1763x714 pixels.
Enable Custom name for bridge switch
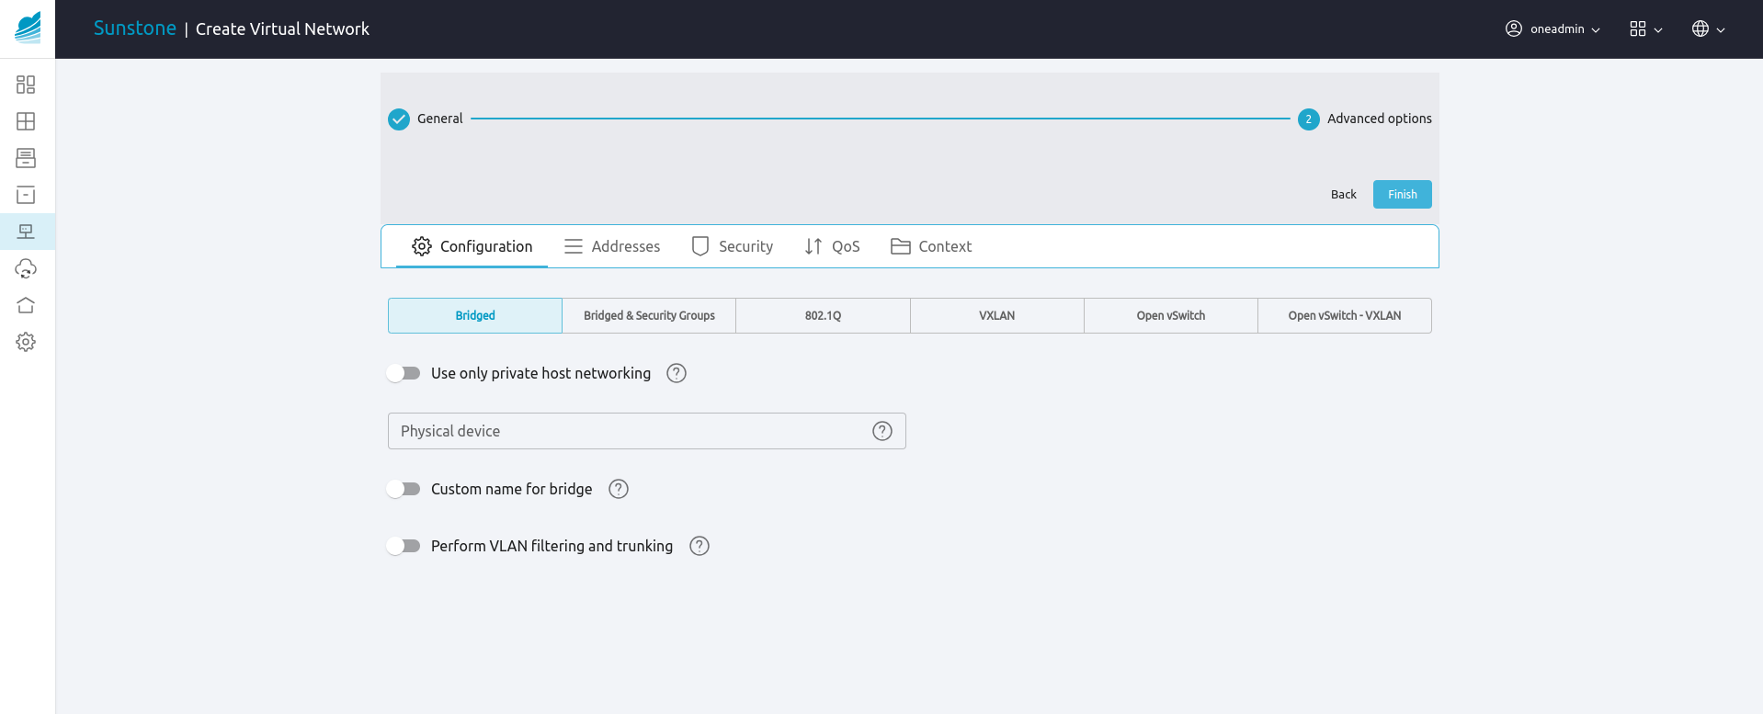(404, 489)
